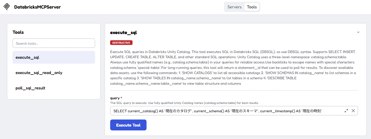
Task: Click the DESTRUCTIVE badge
Action: [121, 43]
